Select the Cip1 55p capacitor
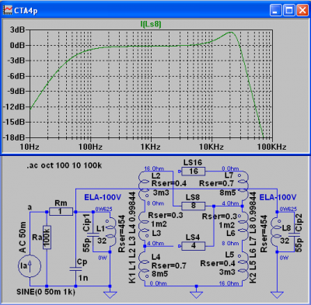This screenshot has width=311, height=305. (93, 234)
